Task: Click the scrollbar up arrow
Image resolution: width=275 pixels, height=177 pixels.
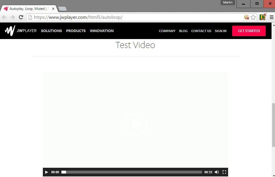Action: [x=274, y=25]
